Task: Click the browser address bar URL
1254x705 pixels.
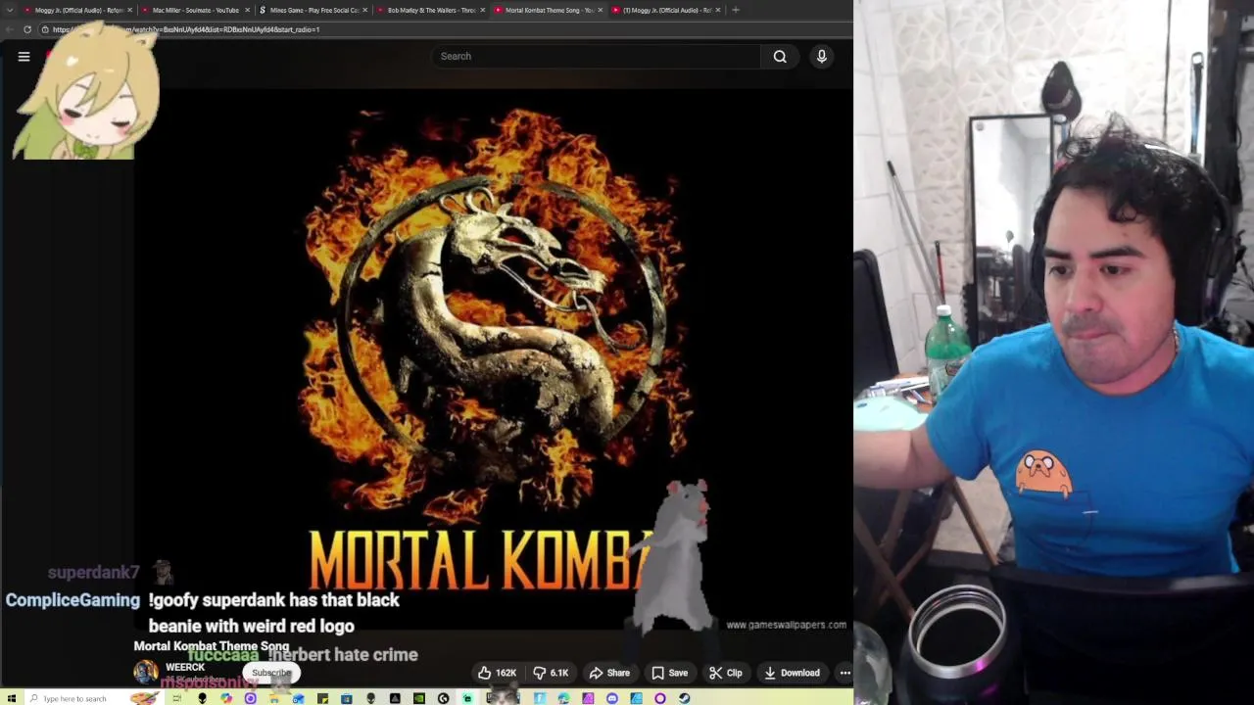Action: point(186,29)
